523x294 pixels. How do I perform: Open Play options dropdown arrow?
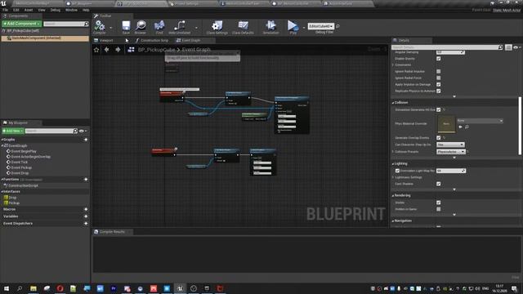coord(303,28)
